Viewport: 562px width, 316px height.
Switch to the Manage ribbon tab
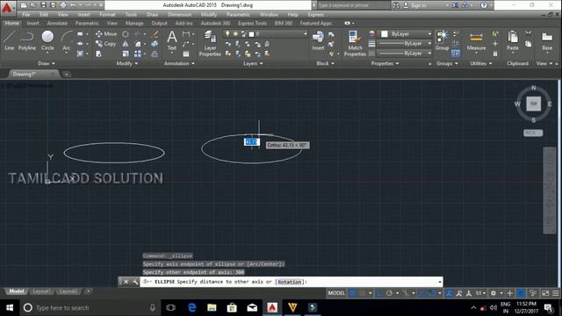point(134,23)
